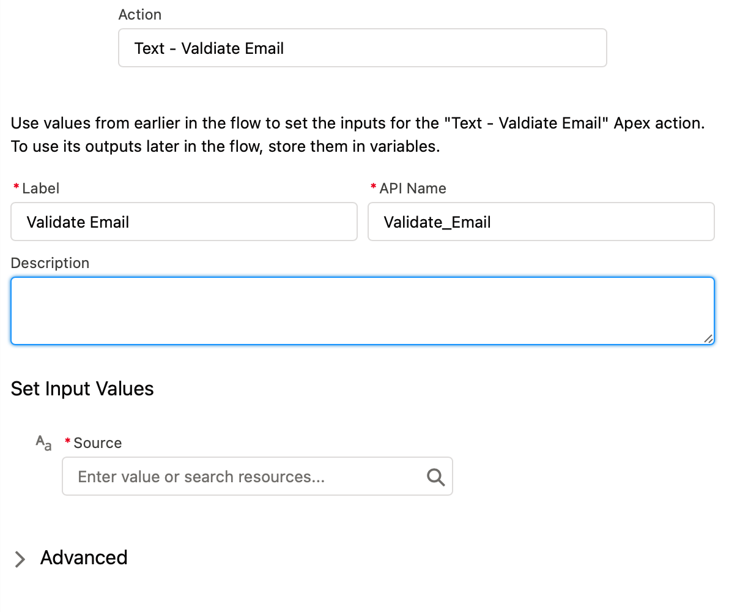Select the text-type indicator beside Source
The width and height of the screenshot is (729, 612).
point(43,443)
